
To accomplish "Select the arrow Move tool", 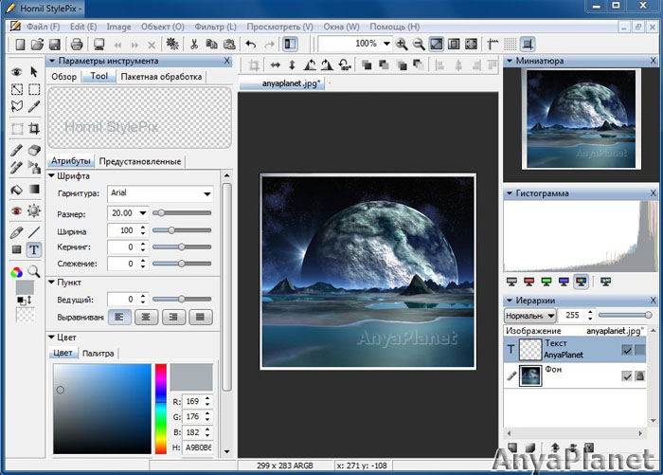I will 34,71.
